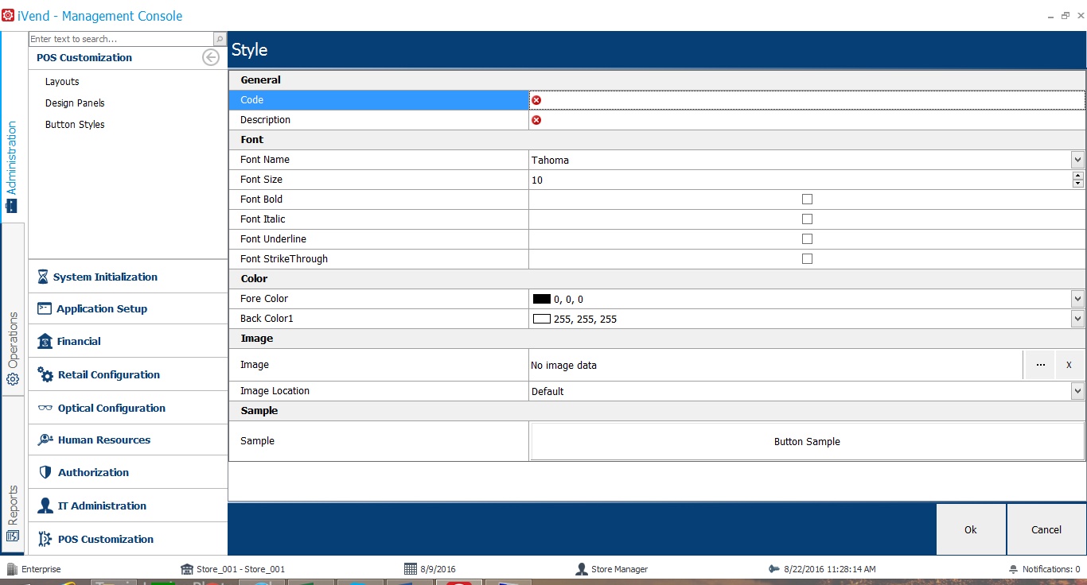Click the Cancel button
This screenshot has width=1087, height=585.
point(1046,529)
